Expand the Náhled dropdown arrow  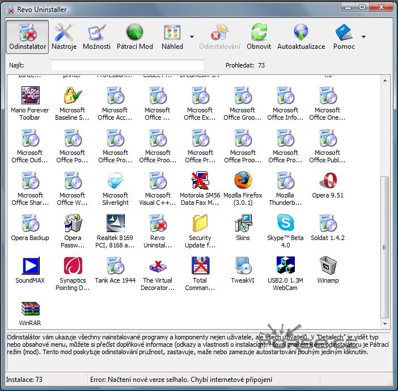pos(192,37)
